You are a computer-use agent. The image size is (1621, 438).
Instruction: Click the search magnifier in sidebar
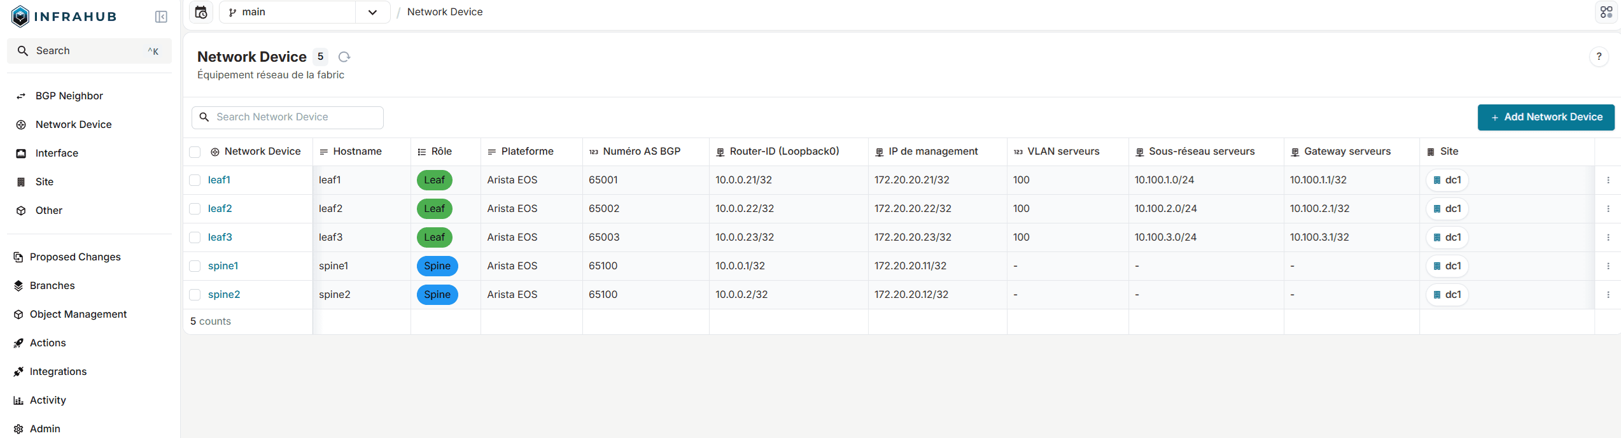pos(23,51)
